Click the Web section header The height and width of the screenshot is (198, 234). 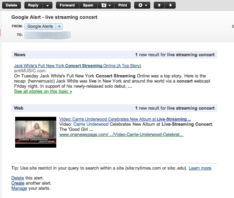point(114,108)
